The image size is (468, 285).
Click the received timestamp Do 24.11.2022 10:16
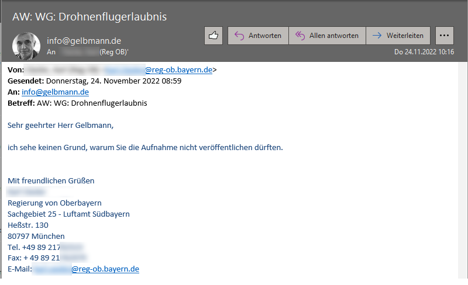424,51
